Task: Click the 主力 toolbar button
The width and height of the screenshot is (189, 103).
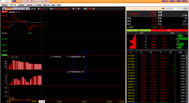Action: pos(37,1)
